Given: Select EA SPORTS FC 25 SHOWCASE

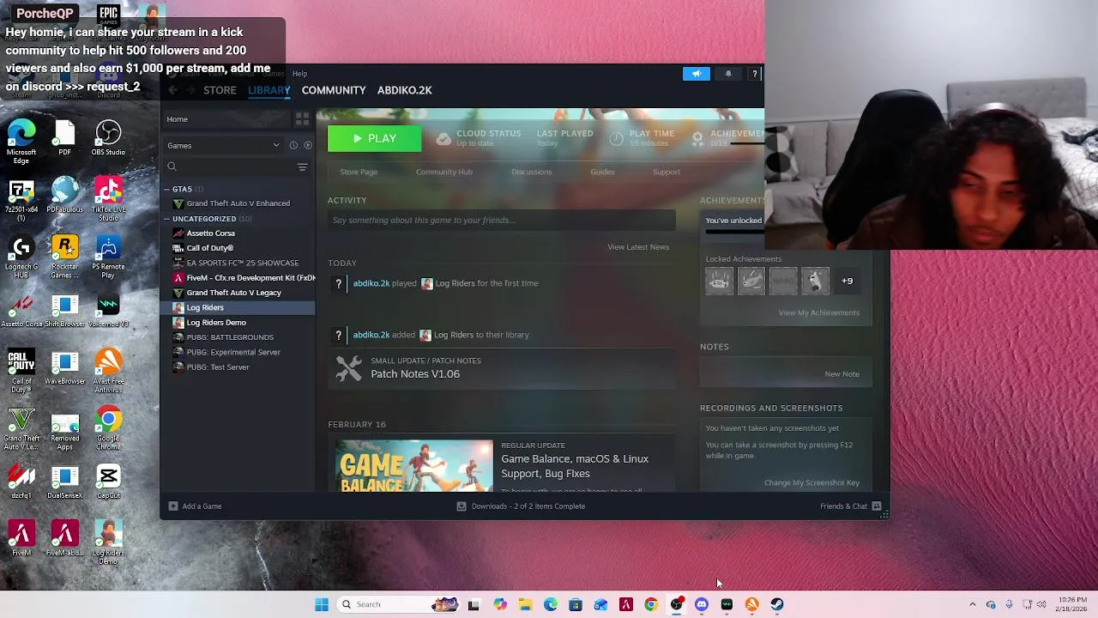Looking at the screenshot, I should click(x=243, y=263).
